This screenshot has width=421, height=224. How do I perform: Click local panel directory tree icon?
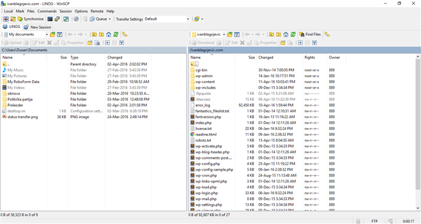(125, 34)
